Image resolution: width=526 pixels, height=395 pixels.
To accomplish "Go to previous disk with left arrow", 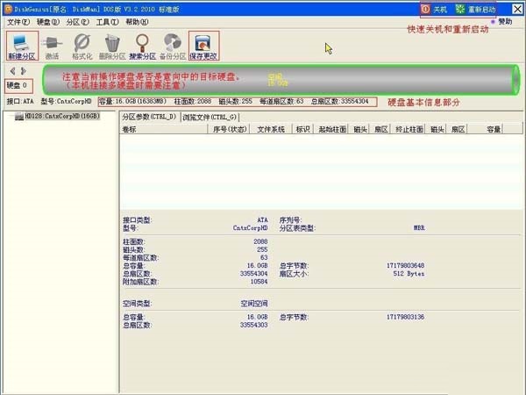I will point(12,71).
